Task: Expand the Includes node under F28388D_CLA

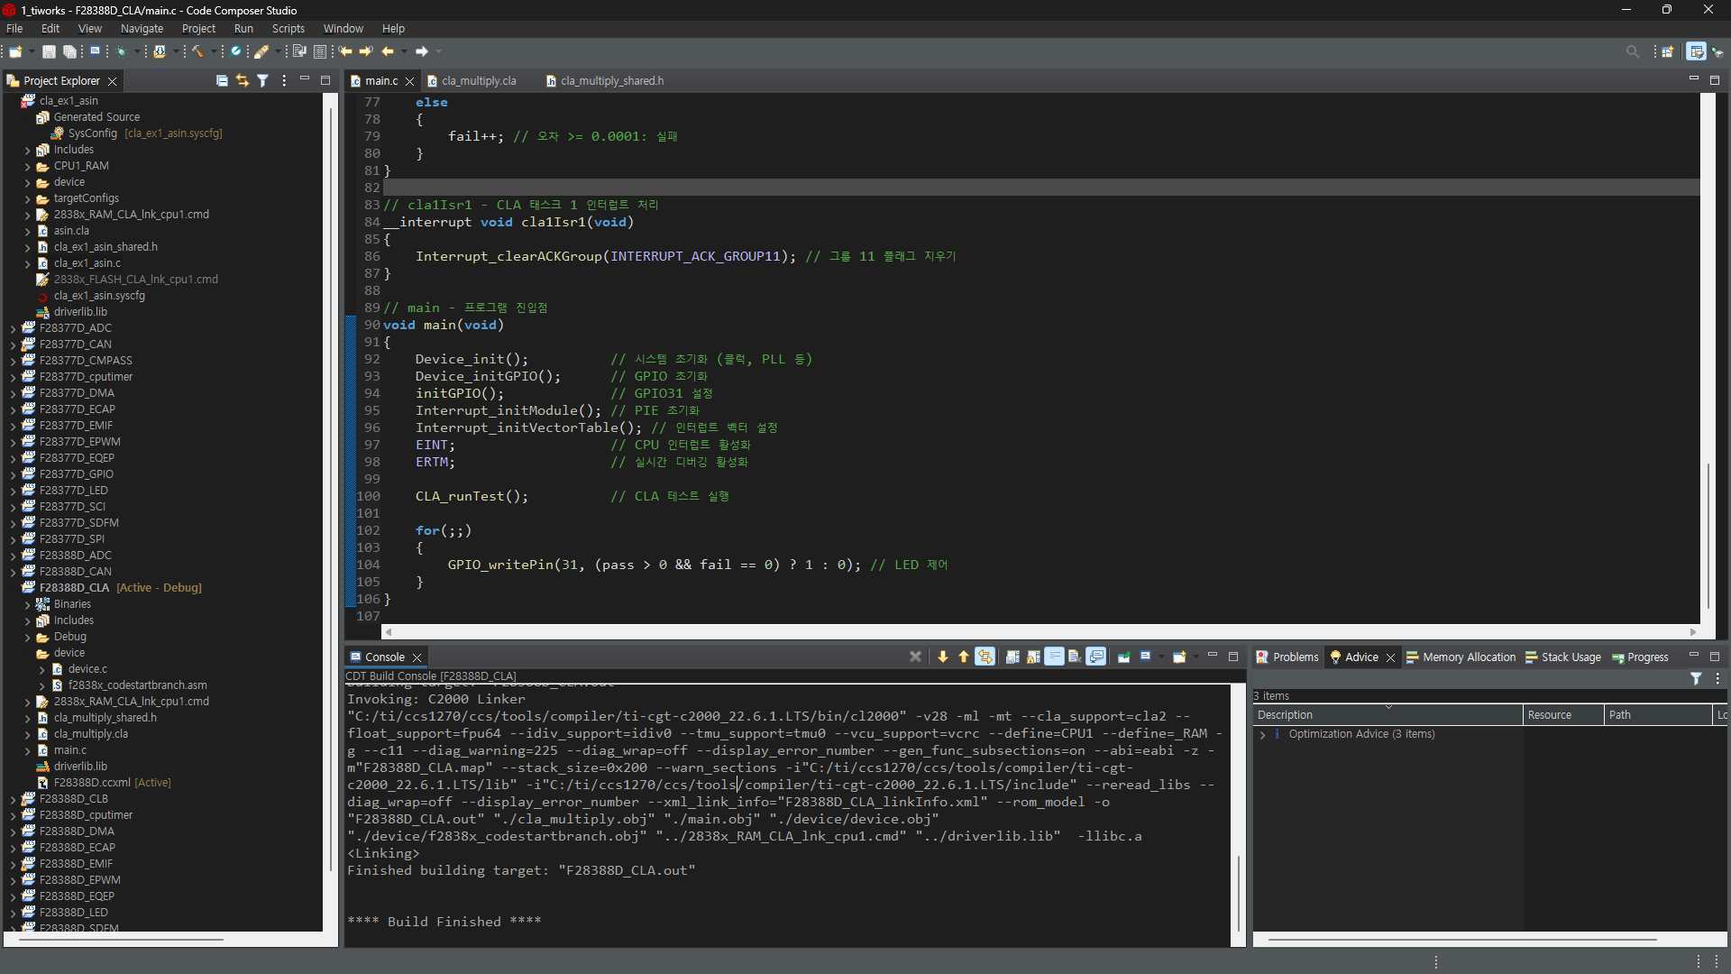Action: (29, 620)
